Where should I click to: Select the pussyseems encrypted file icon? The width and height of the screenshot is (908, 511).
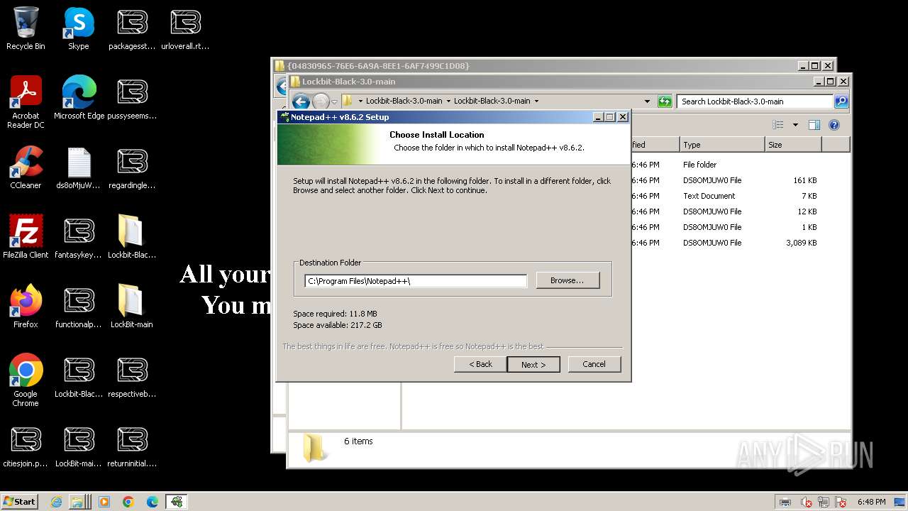click(x=132, y=99)
